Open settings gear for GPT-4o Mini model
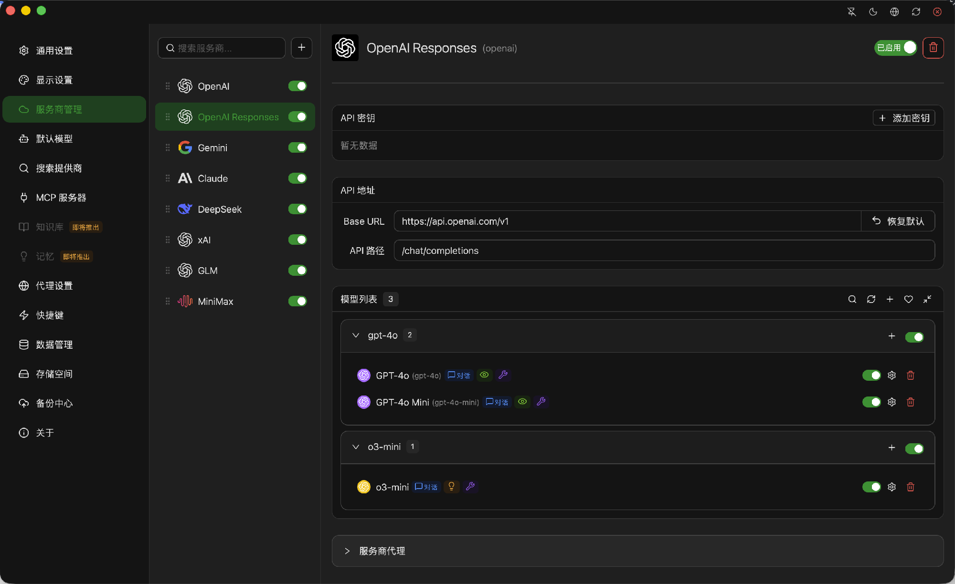The image size is (955, 584). tap(891, 402)
